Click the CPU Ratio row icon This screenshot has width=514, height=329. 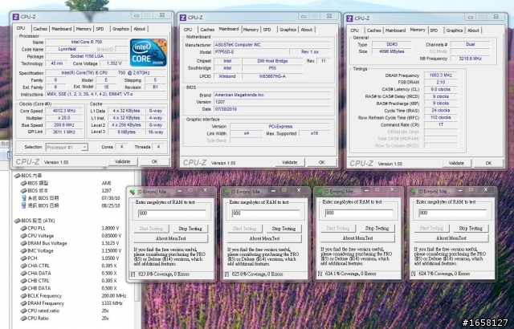point(23,319)
